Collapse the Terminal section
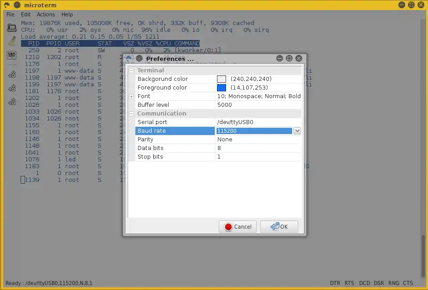This screenshot has width=428, height=290. click(132, 70)
